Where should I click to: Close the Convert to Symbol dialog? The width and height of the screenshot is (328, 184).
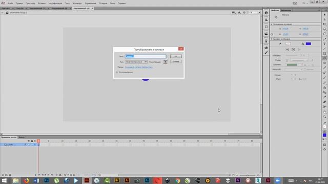[x=181, y=49]
